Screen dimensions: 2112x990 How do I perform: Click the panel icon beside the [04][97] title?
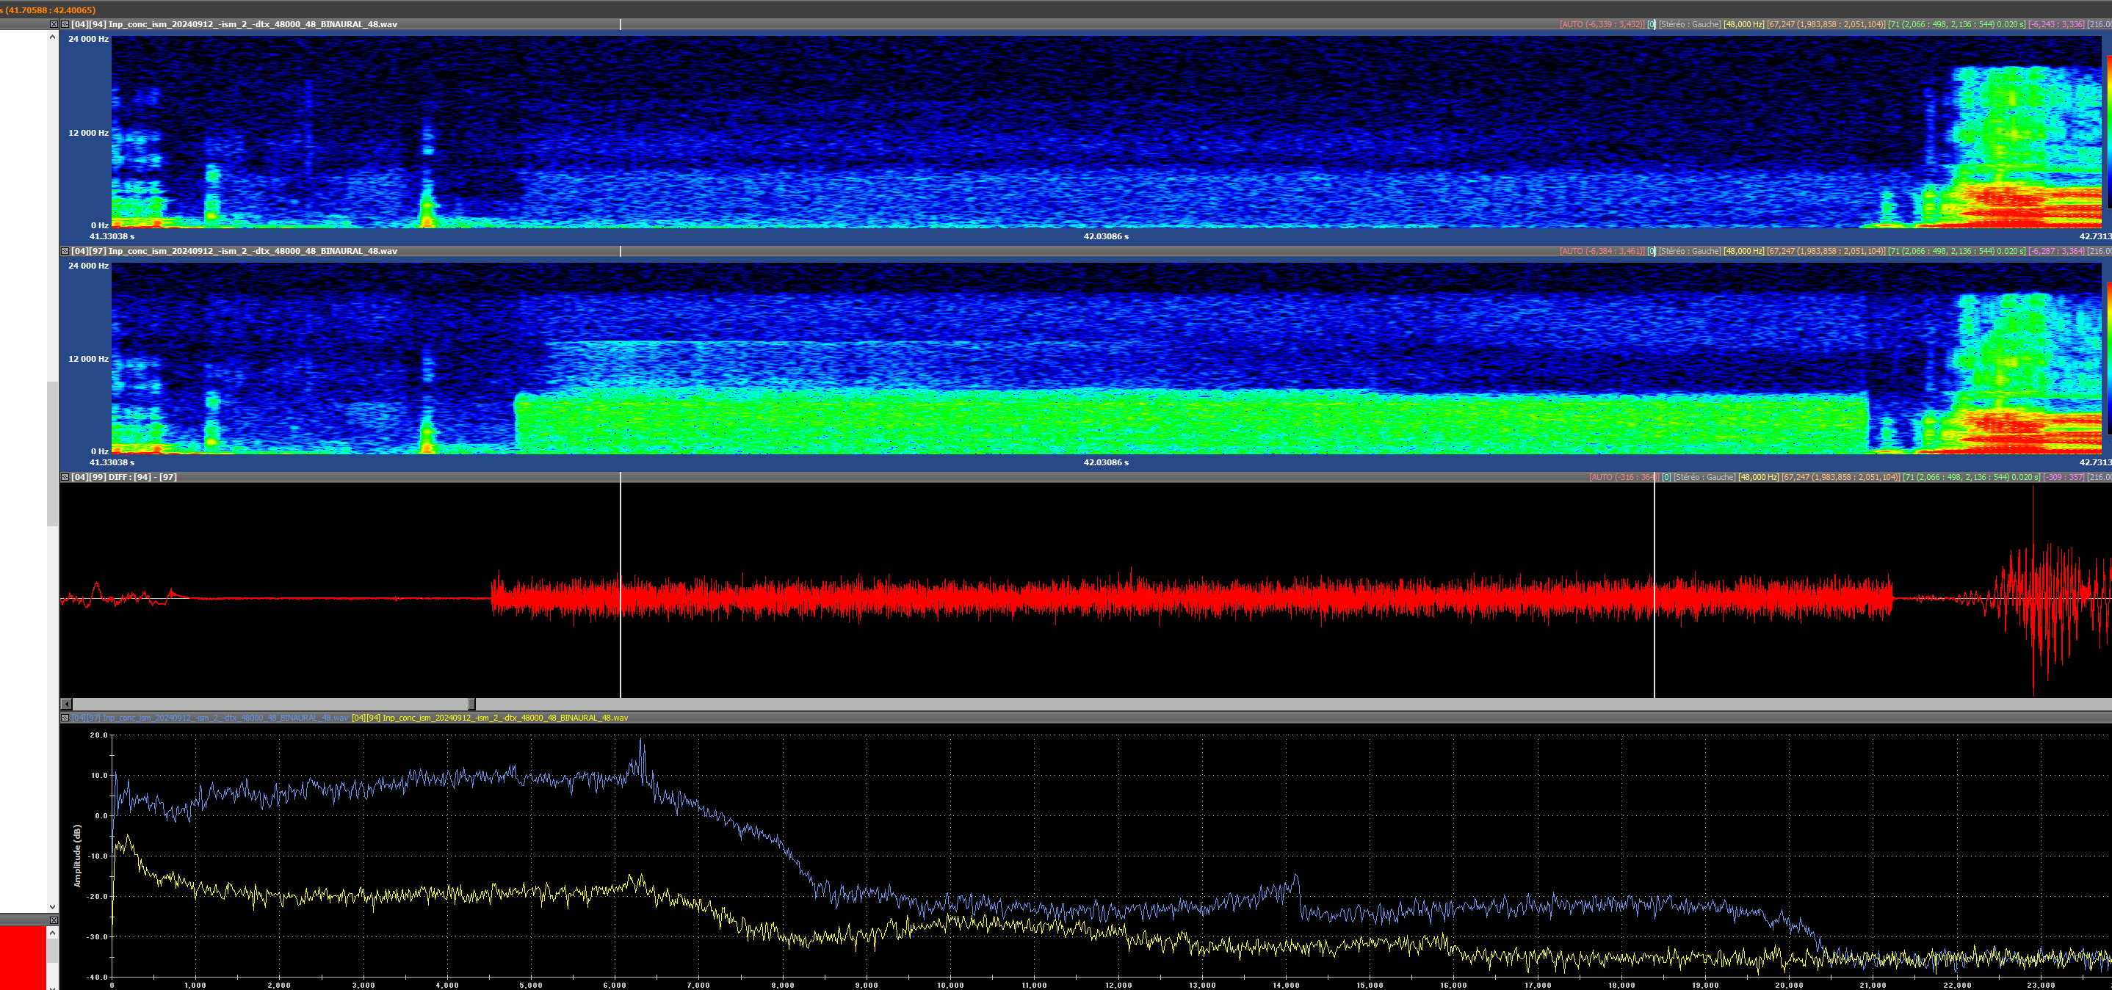65,252
